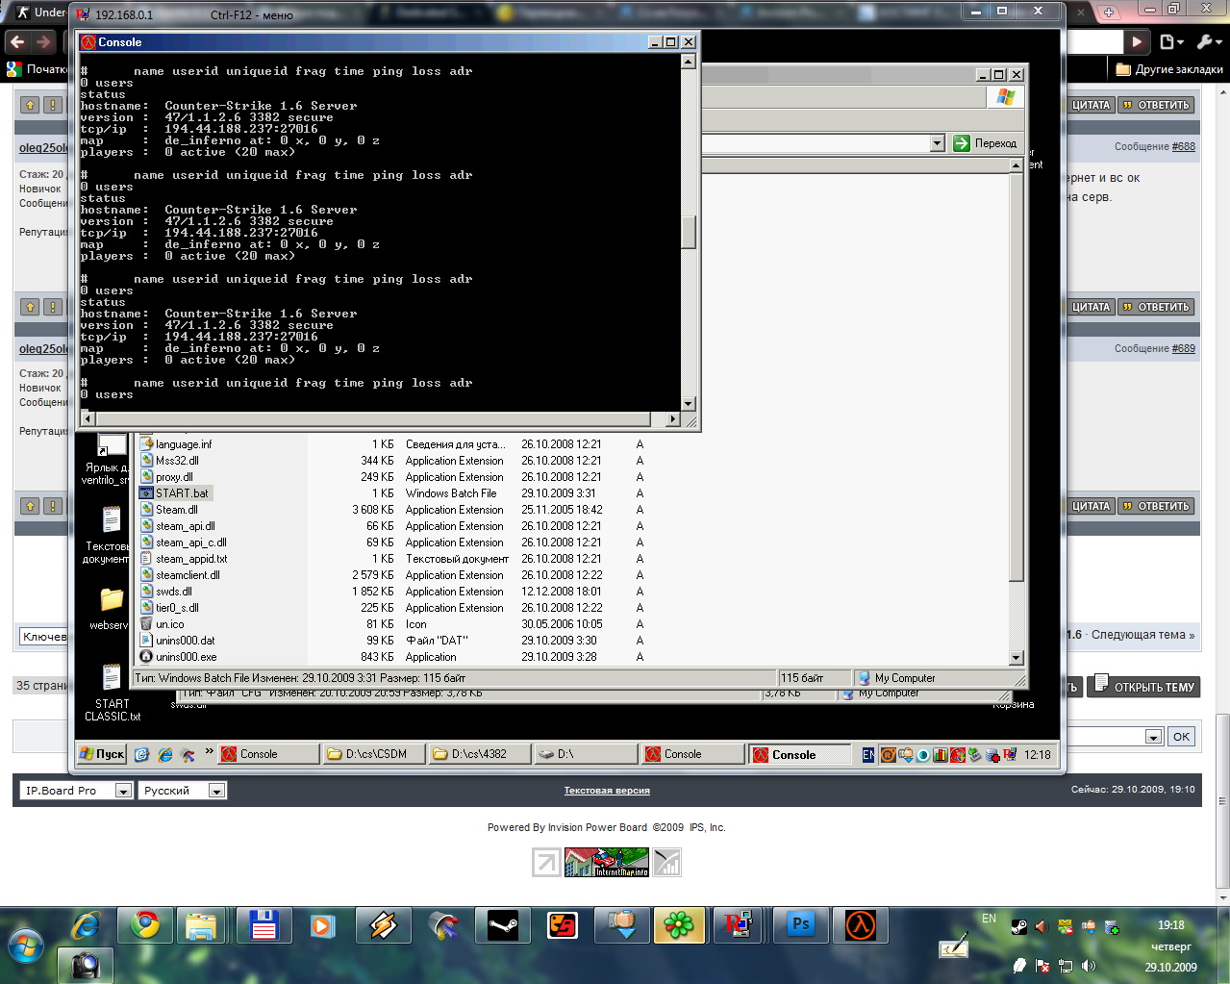This screenshot has height=984, width=1230.
Task: Switch to D:\ remote taskbar window
Action: (x=587, y=754)
